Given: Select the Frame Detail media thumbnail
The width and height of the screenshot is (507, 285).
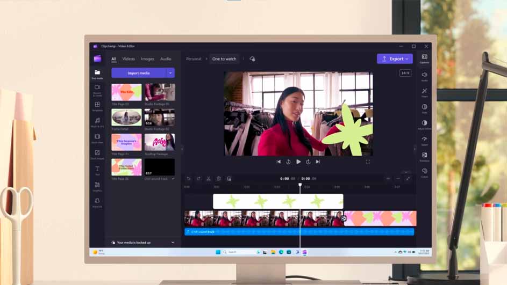Looking at the screenshot, I should tap(126, 117).
